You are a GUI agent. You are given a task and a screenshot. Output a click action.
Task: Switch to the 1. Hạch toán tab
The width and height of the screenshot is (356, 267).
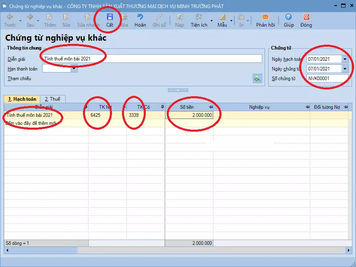pyautogui.click(x=22, y=99)
